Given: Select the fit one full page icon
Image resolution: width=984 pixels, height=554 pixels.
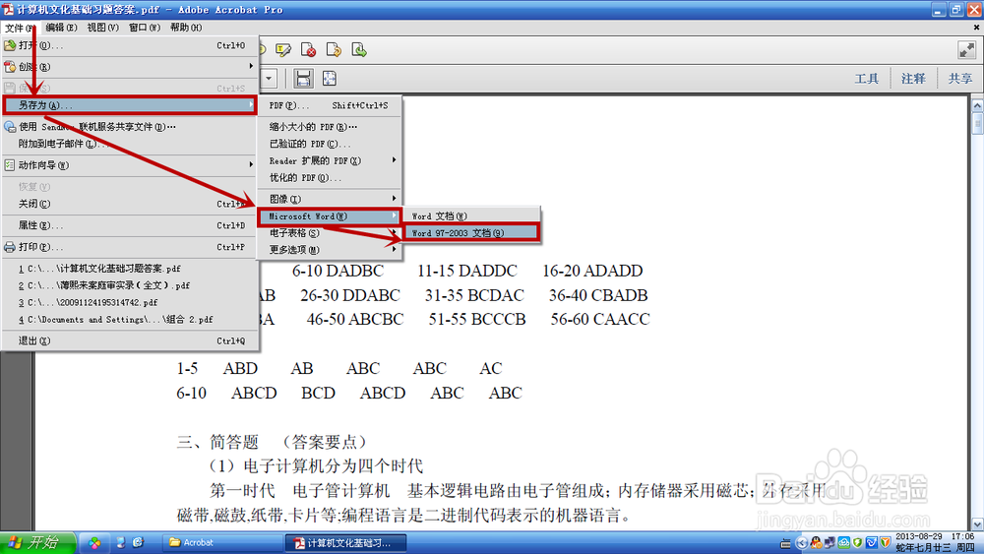Looking at the screenshot, I should (330, 79).
